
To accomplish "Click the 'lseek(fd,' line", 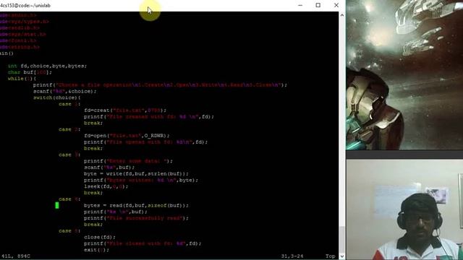I will [x=106, y=186].
